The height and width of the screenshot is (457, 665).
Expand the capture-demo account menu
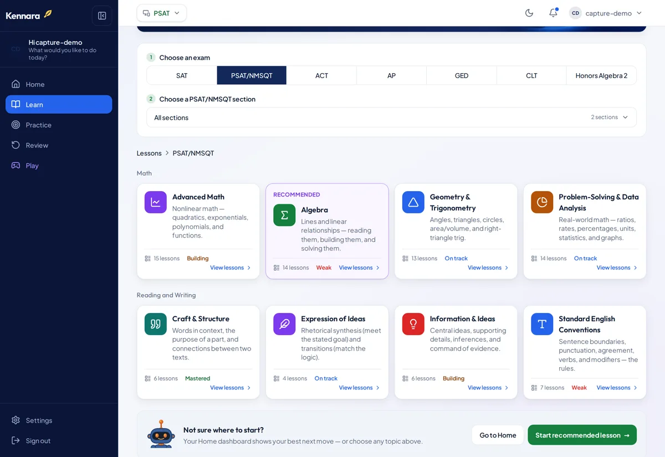tap(606, 13)
